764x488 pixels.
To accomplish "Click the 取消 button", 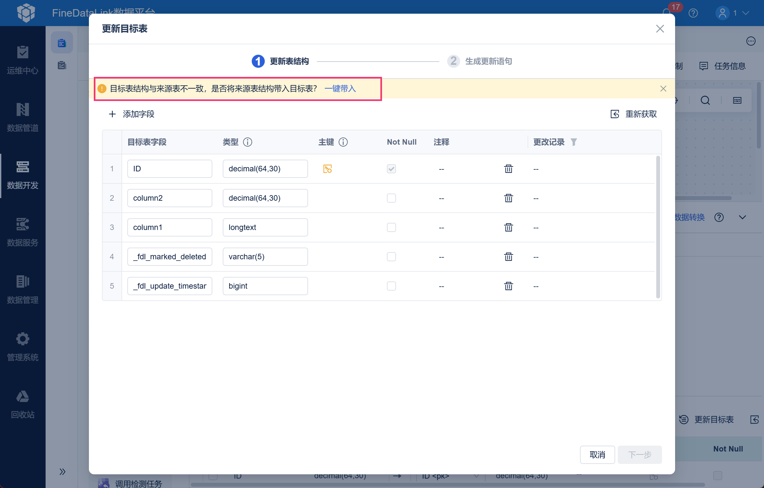I will [598, 455].
